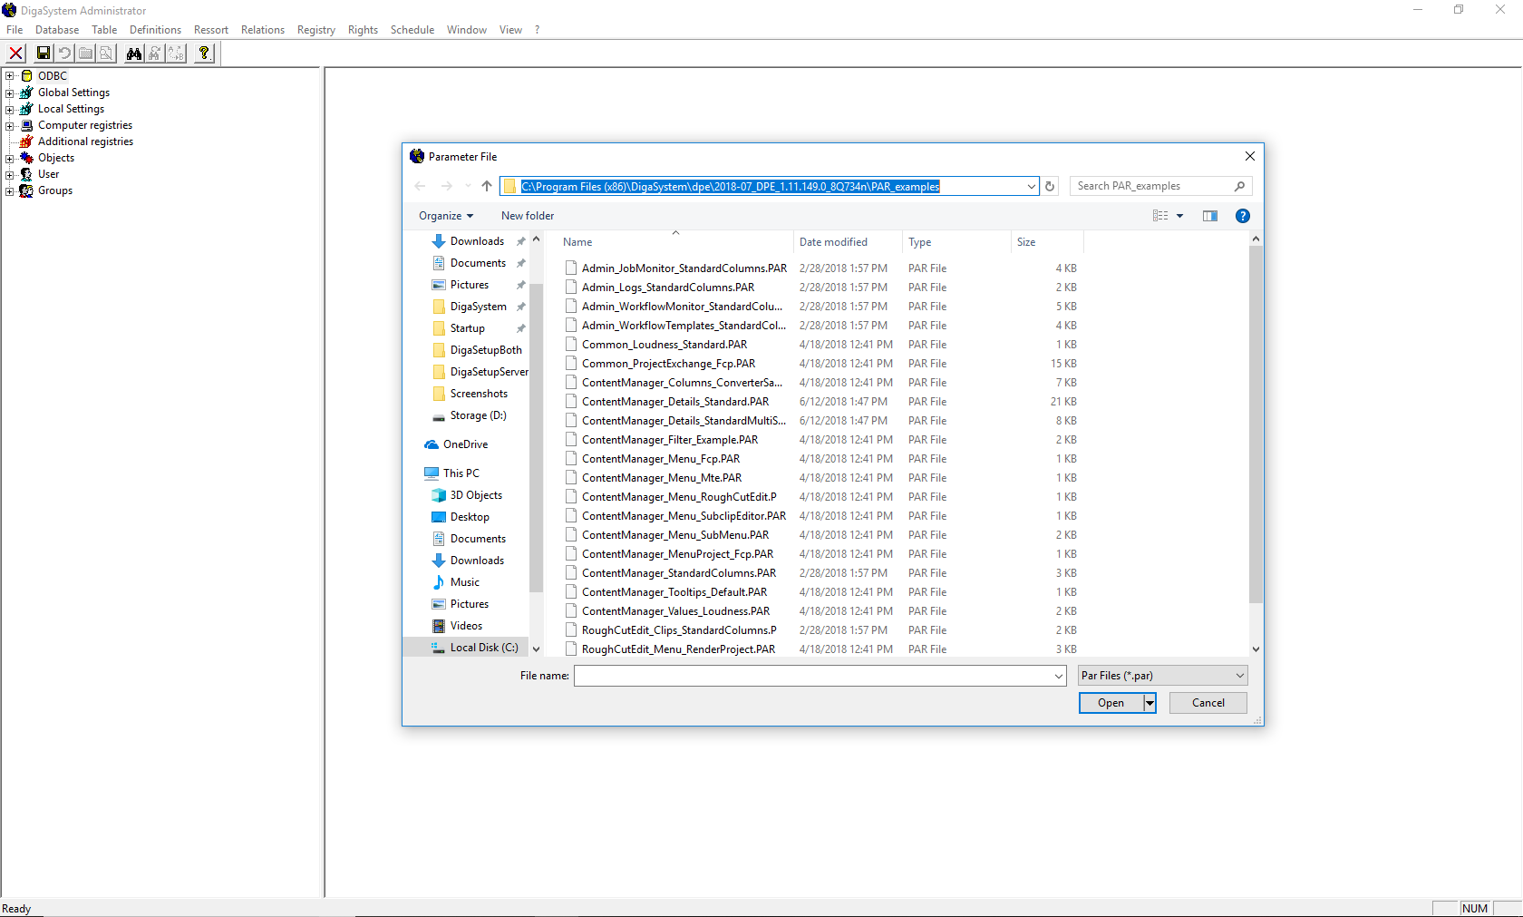1523x917 pixels.
Task: Click the yellow question mark help icon
Action: coord(204,54)
